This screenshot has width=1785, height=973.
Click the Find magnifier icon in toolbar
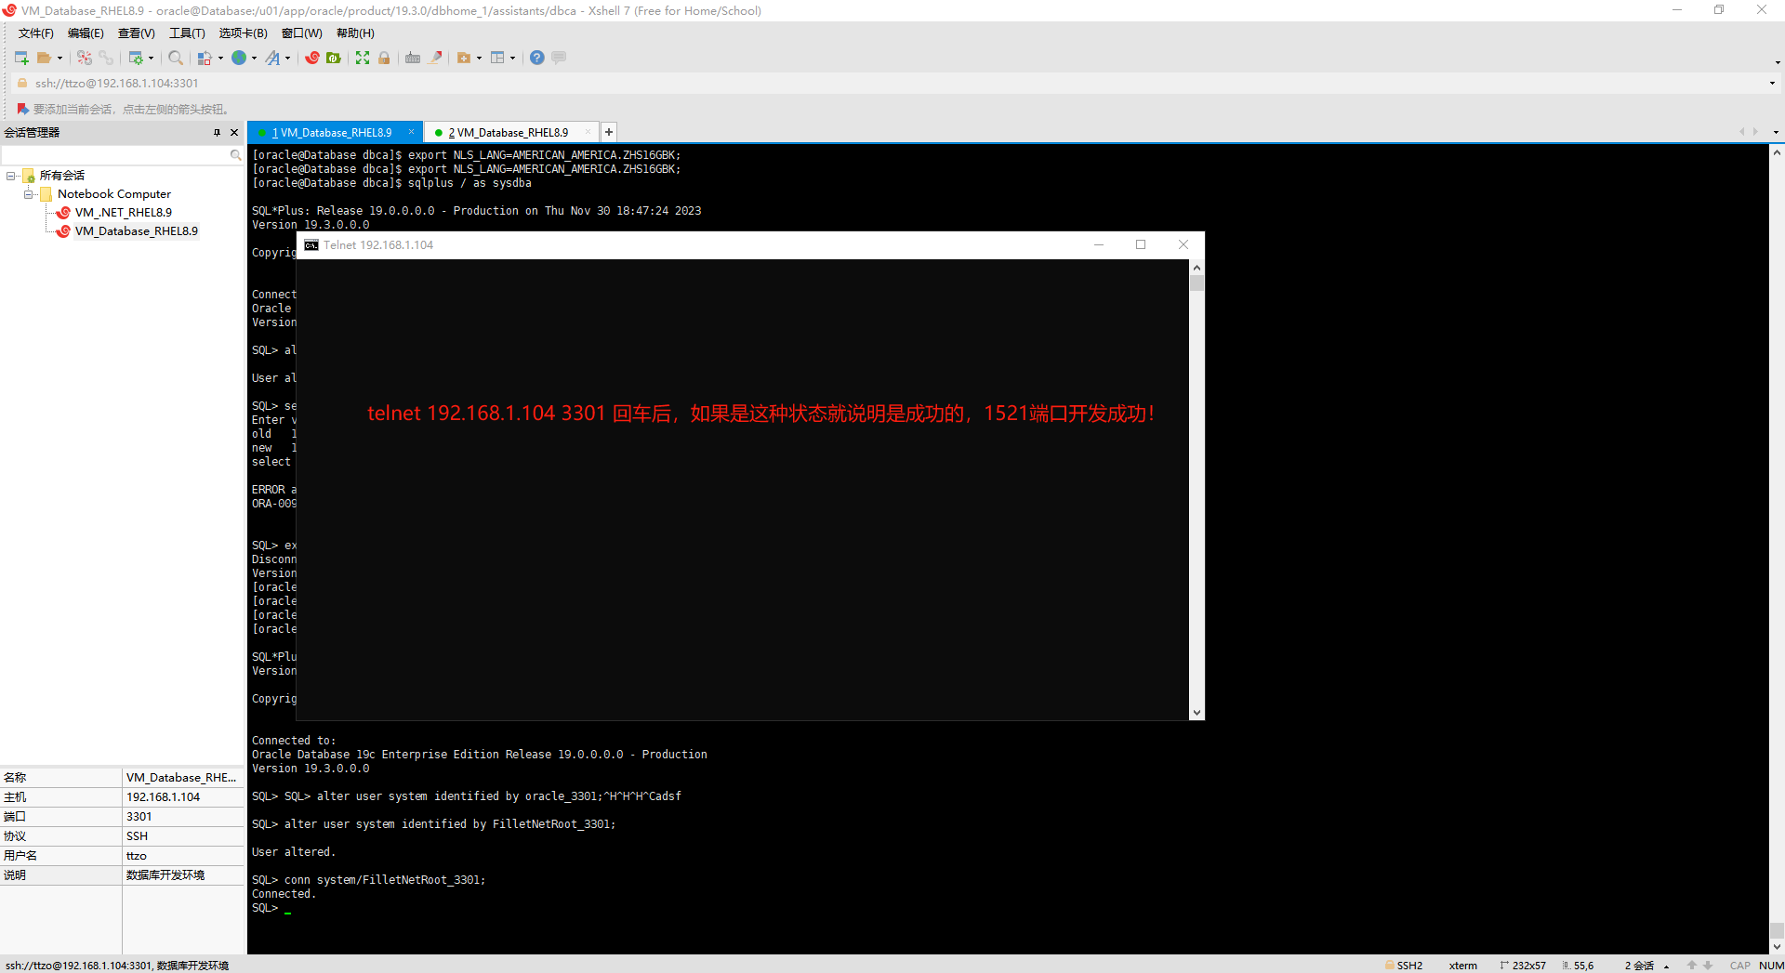176,58
